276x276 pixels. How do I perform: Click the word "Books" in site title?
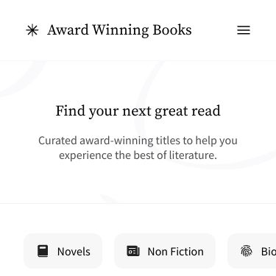(172, 30)
